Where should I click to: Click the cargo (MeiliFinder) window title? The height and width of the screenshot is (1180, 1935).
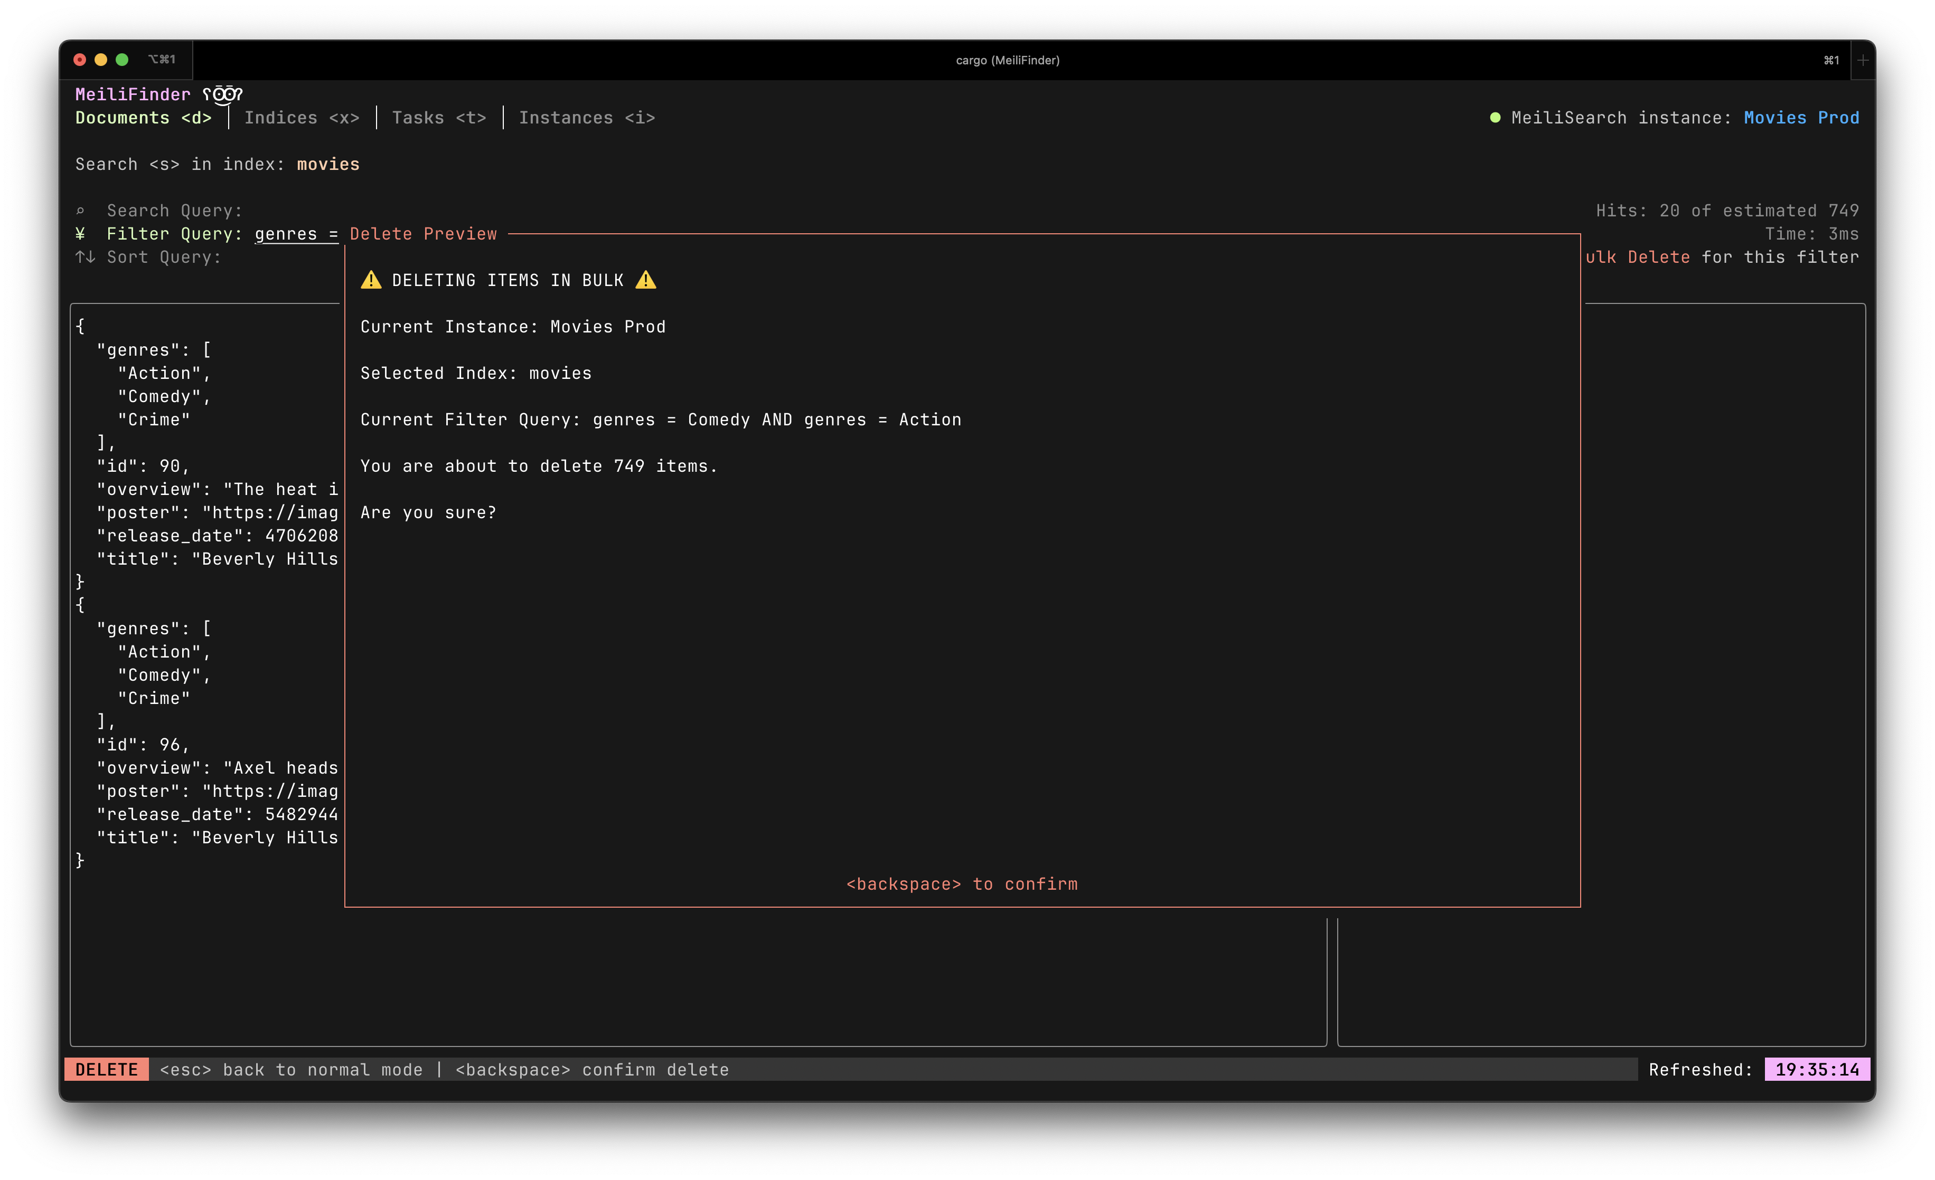click(1008, 60)
